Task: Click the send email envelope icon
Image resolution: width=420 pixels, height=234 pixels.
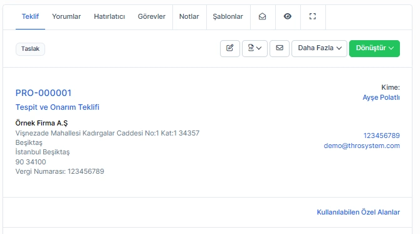Action: click(x=280, y=48)
